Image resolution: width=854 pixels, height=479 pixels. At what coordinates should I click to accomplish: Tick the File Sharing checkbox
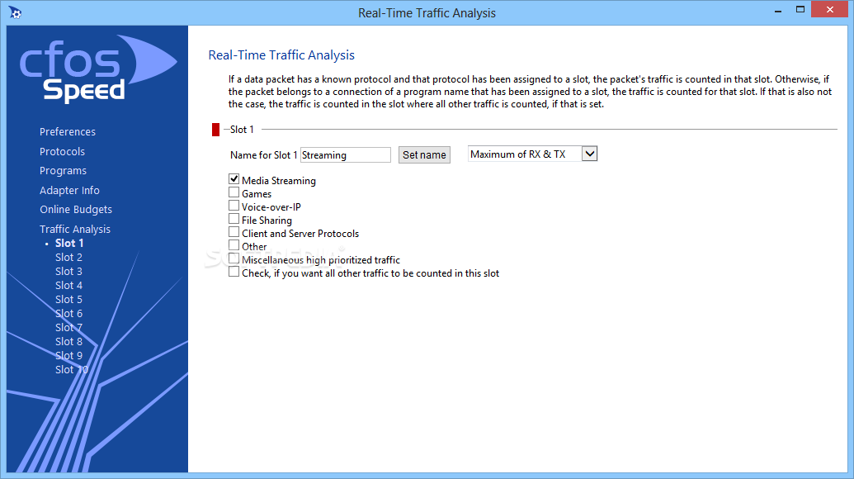point(234,219)
